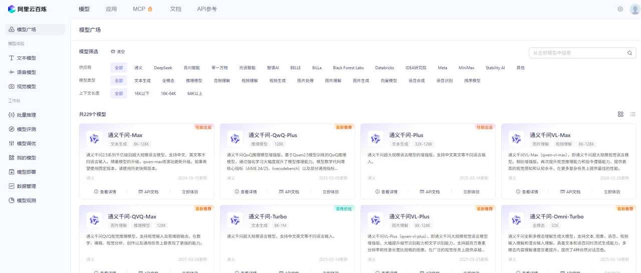Filter suppliers by 其他
Image resolution: width=641 pixels, height=273 pixels.
coord(520,68)
